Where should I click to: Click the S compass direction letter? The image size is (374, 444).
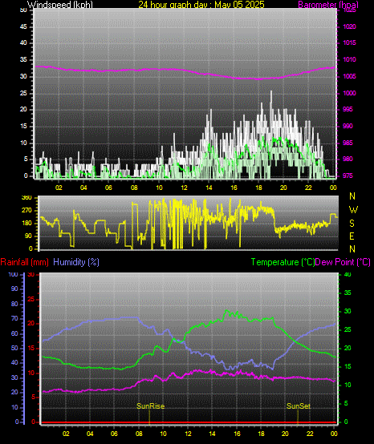352,224
